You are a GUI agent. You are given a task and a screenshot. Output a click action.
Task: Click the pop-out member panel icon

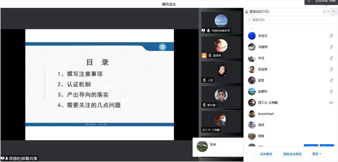click(x=324, y=12)
